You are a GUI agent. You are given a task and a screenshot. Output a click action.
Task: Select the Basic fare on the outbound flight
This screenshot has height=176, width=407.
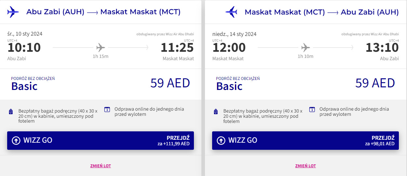[24, 86]
